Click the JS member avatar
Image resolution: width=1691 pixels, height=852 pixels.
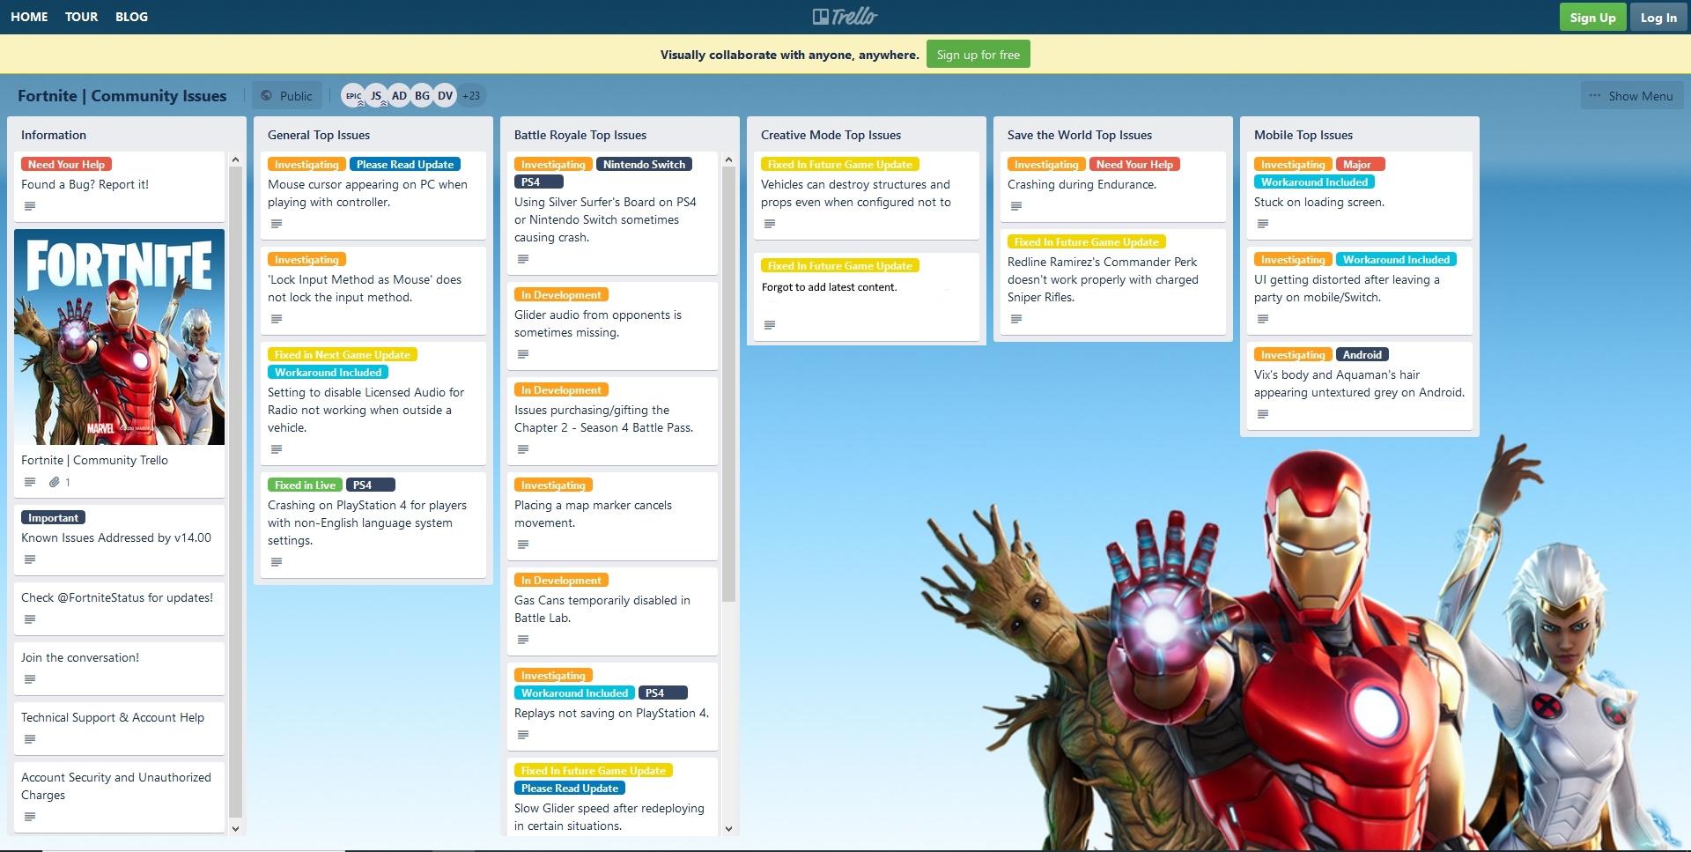376,96
